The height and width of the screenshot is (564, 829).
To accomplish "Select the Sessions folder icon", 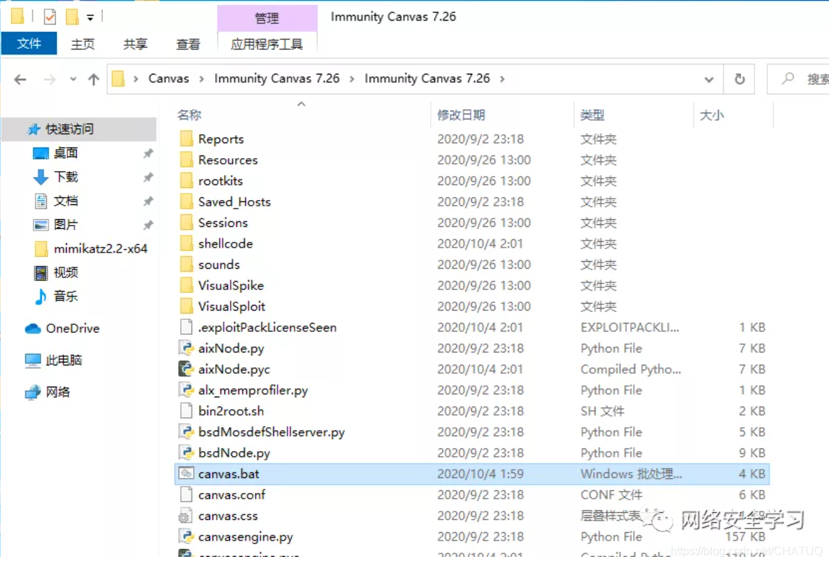I will [186, 223].
